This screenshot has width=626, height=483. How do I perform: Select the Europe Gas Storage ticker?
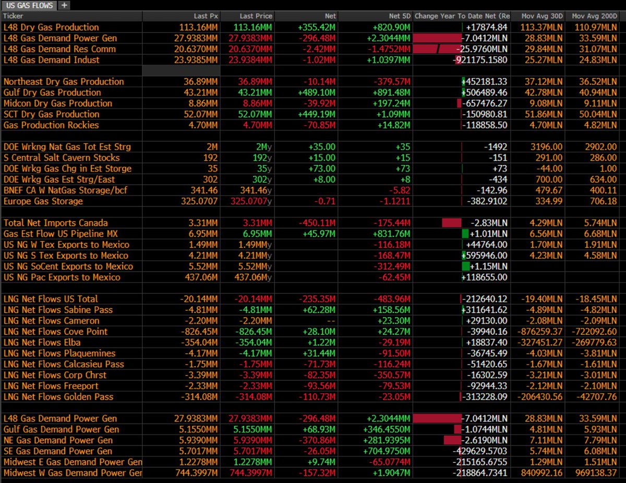tap(43, 201)
